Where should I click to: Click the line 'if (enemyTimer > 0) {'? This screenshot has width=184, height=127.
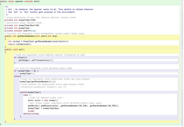pos(26,71)
